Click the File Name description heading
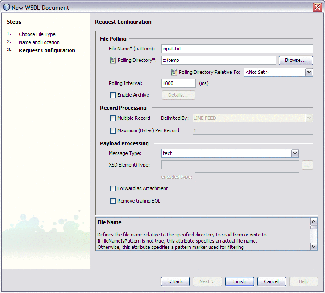 coord(109,222)
